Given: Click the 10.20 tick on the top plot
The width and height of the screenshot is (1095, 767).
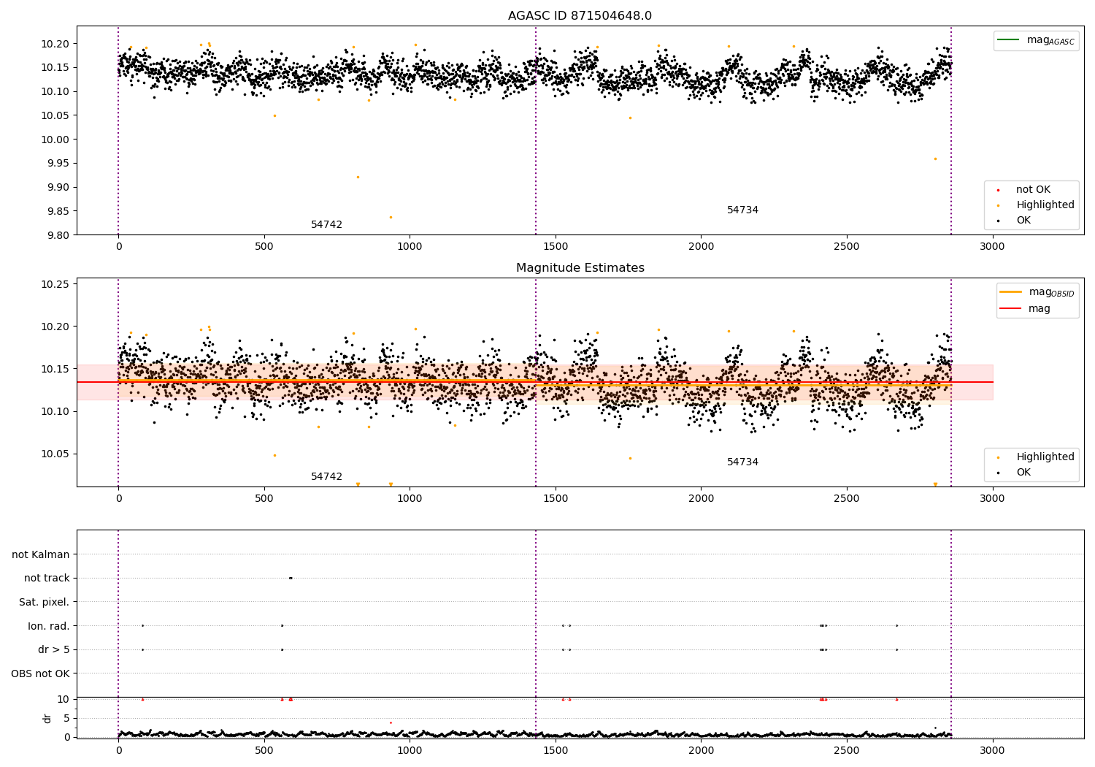Looking at the screenshot, I should (x=55, y=44).
